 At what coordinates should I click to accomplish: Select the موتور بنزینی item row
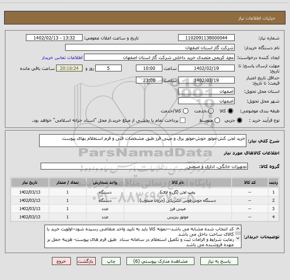pyautogui.click(x=145, y=217)
